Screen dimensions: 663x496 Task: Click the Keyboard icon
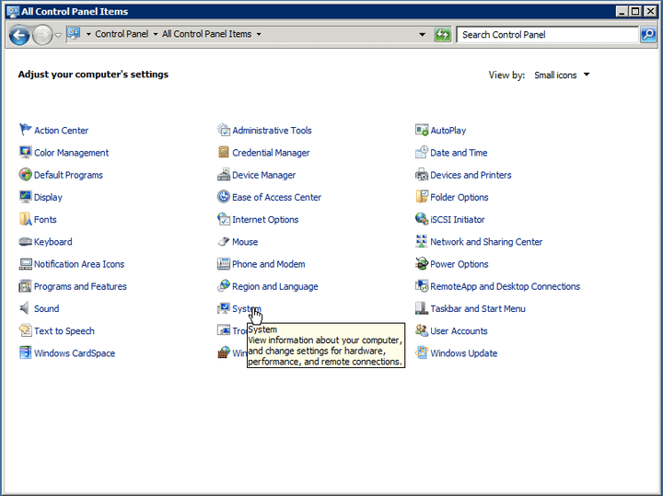[x=26, y=242]
